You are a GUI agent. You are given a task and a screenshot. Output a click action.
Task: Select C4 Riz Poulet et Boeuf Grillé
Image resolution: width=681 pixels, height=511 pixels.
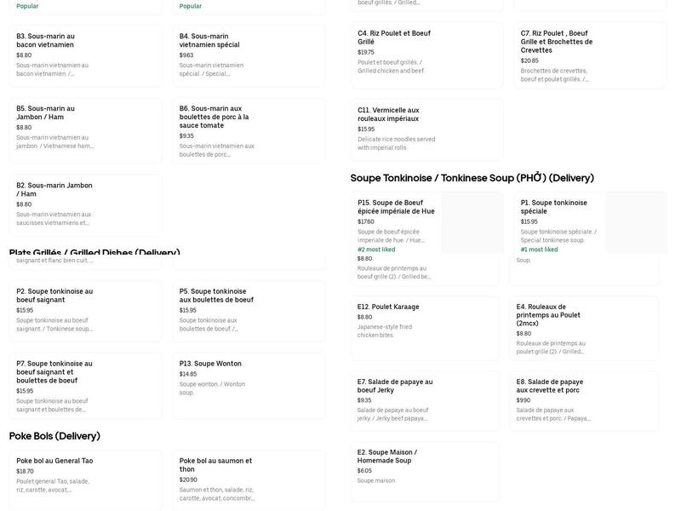click(x=426, y=53)
